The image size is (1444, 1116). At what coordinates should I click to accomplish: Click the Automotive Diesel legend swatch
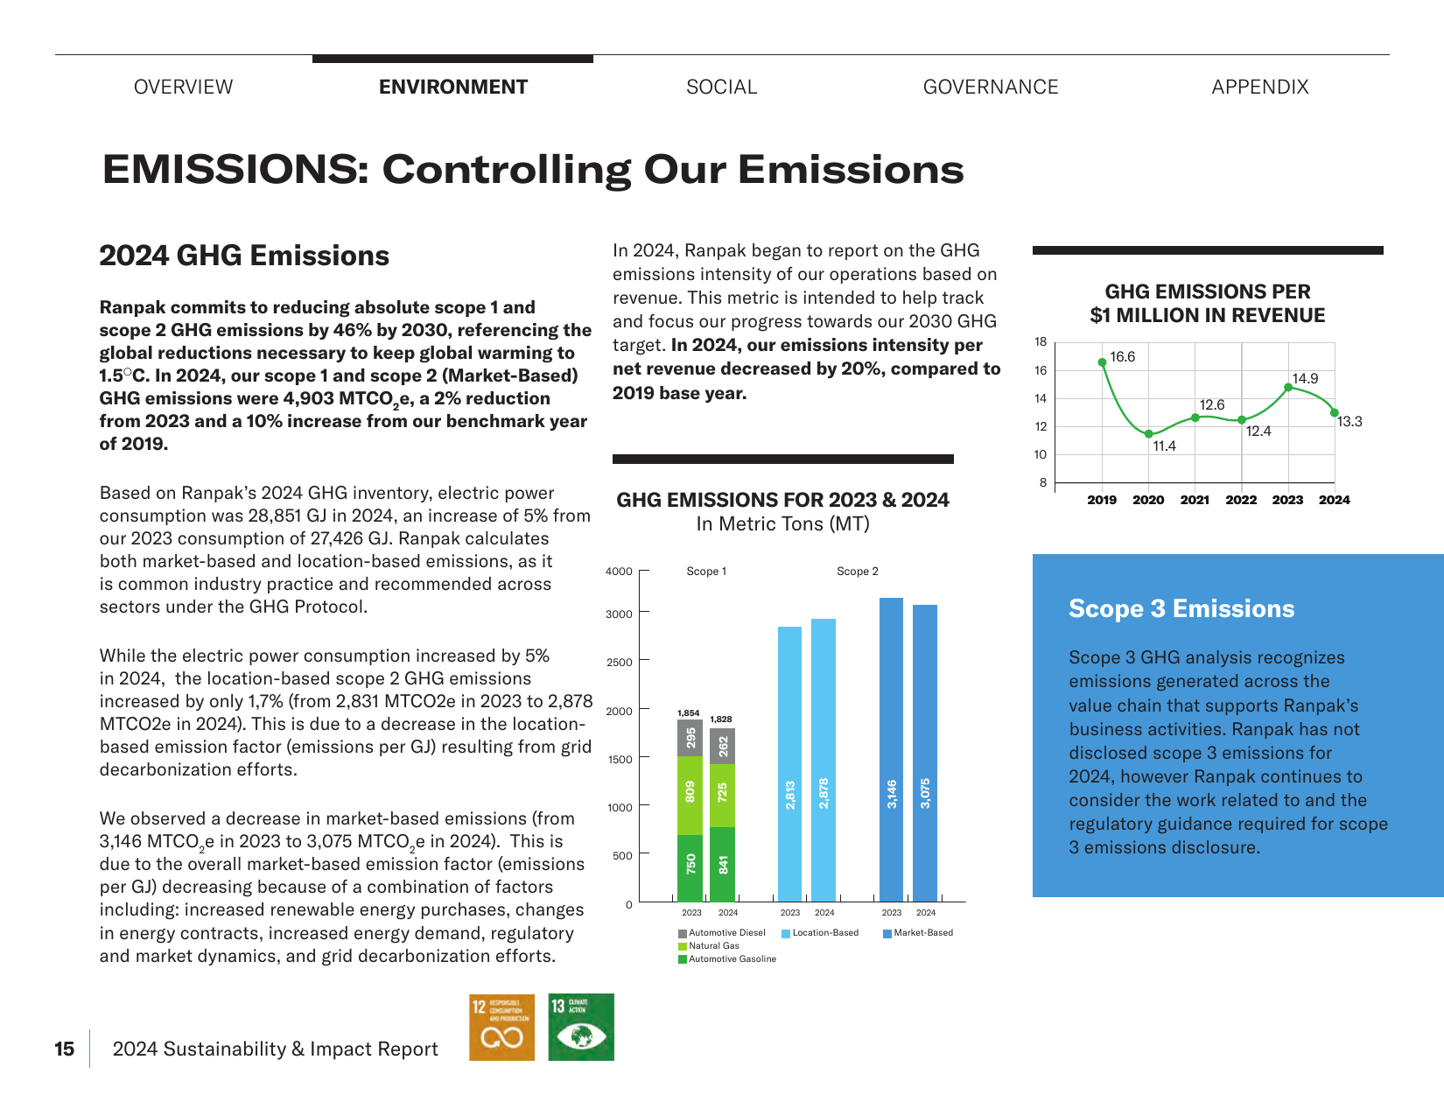683,933
